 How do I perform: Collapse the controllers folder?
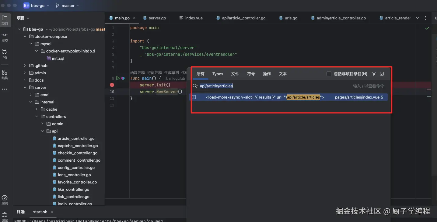[37, 116]
